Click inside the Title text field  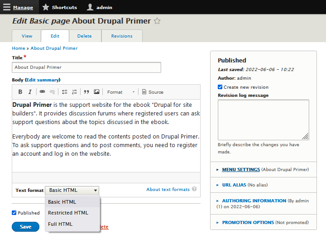(86, 67)
